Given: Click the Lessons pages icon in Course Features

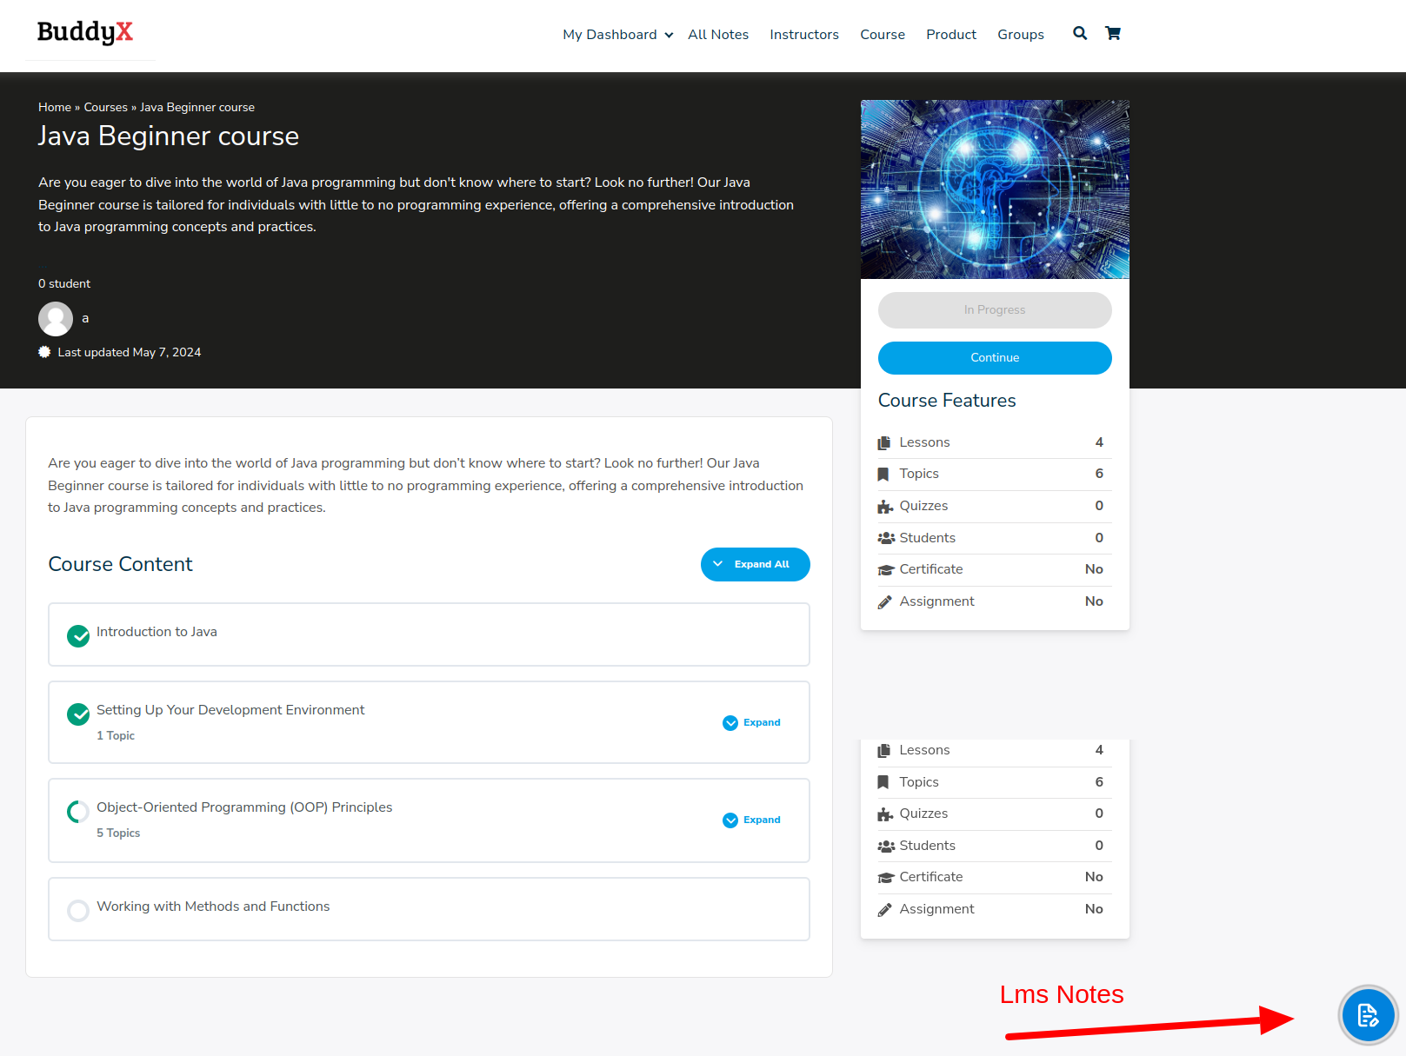Looking at the screenshot, I should pos(884,442).
